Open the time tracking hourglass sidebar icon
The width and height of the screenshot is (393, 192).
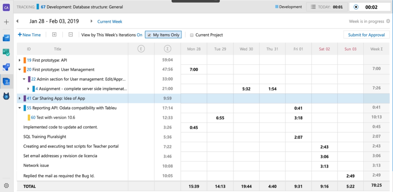[x=6, y=81]
